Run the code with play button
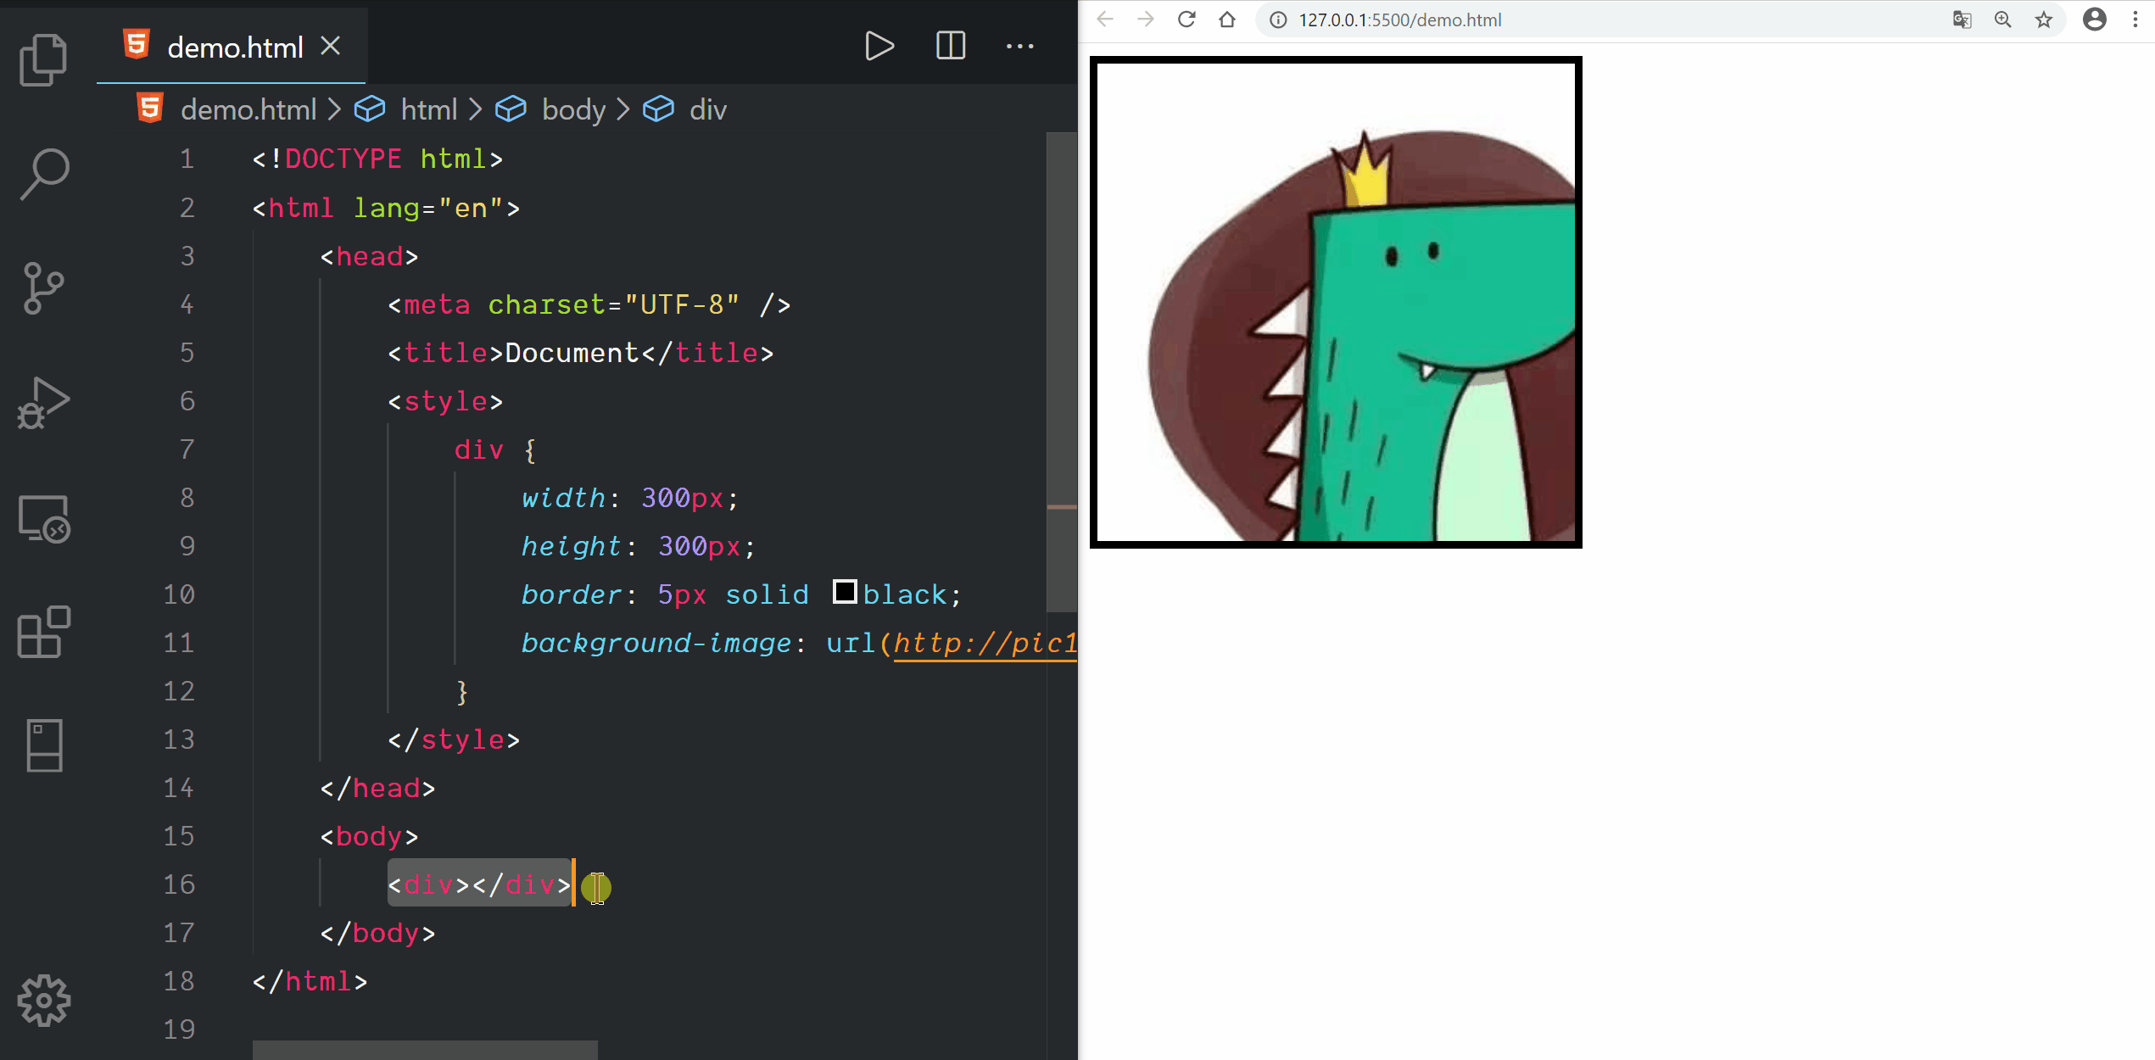 click(879, 46)
